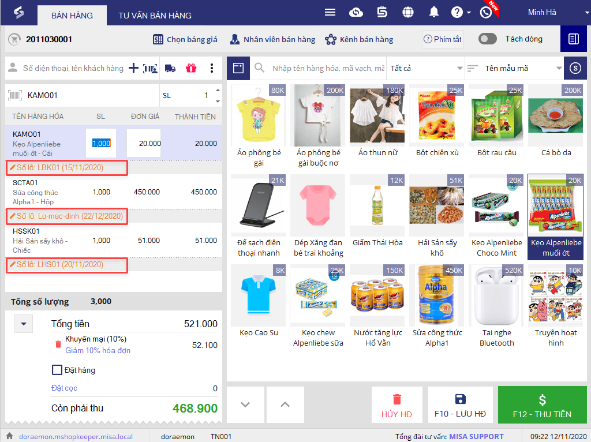This screenshot has height=442, width=591.
Task: Open the help question mark icon
Action: (457, 13)
